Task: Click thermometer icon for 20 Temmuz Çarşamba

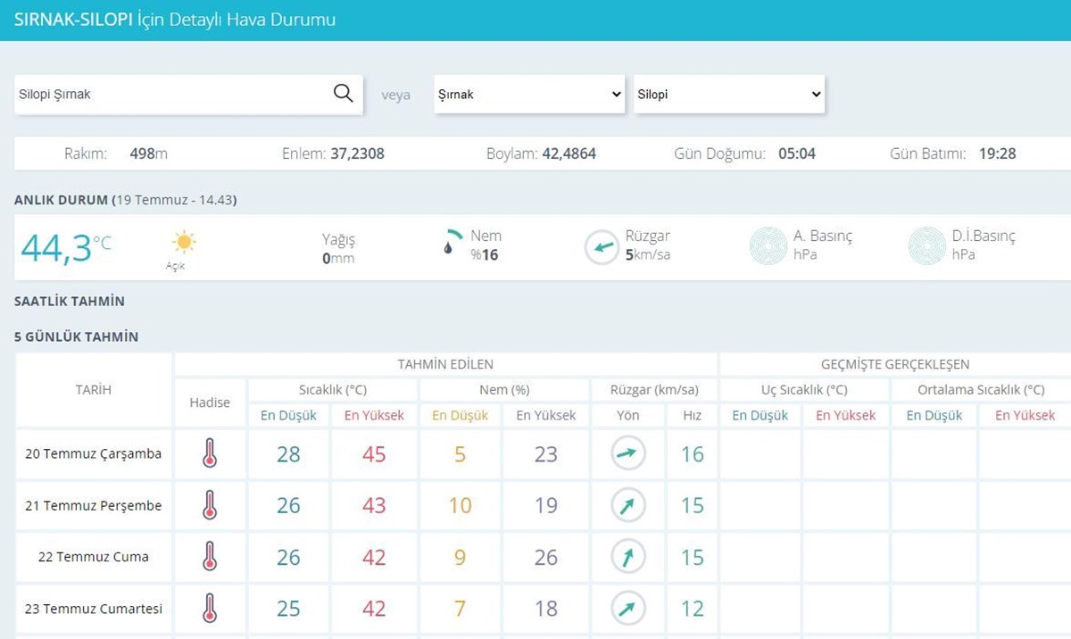Action: point(210,454)
